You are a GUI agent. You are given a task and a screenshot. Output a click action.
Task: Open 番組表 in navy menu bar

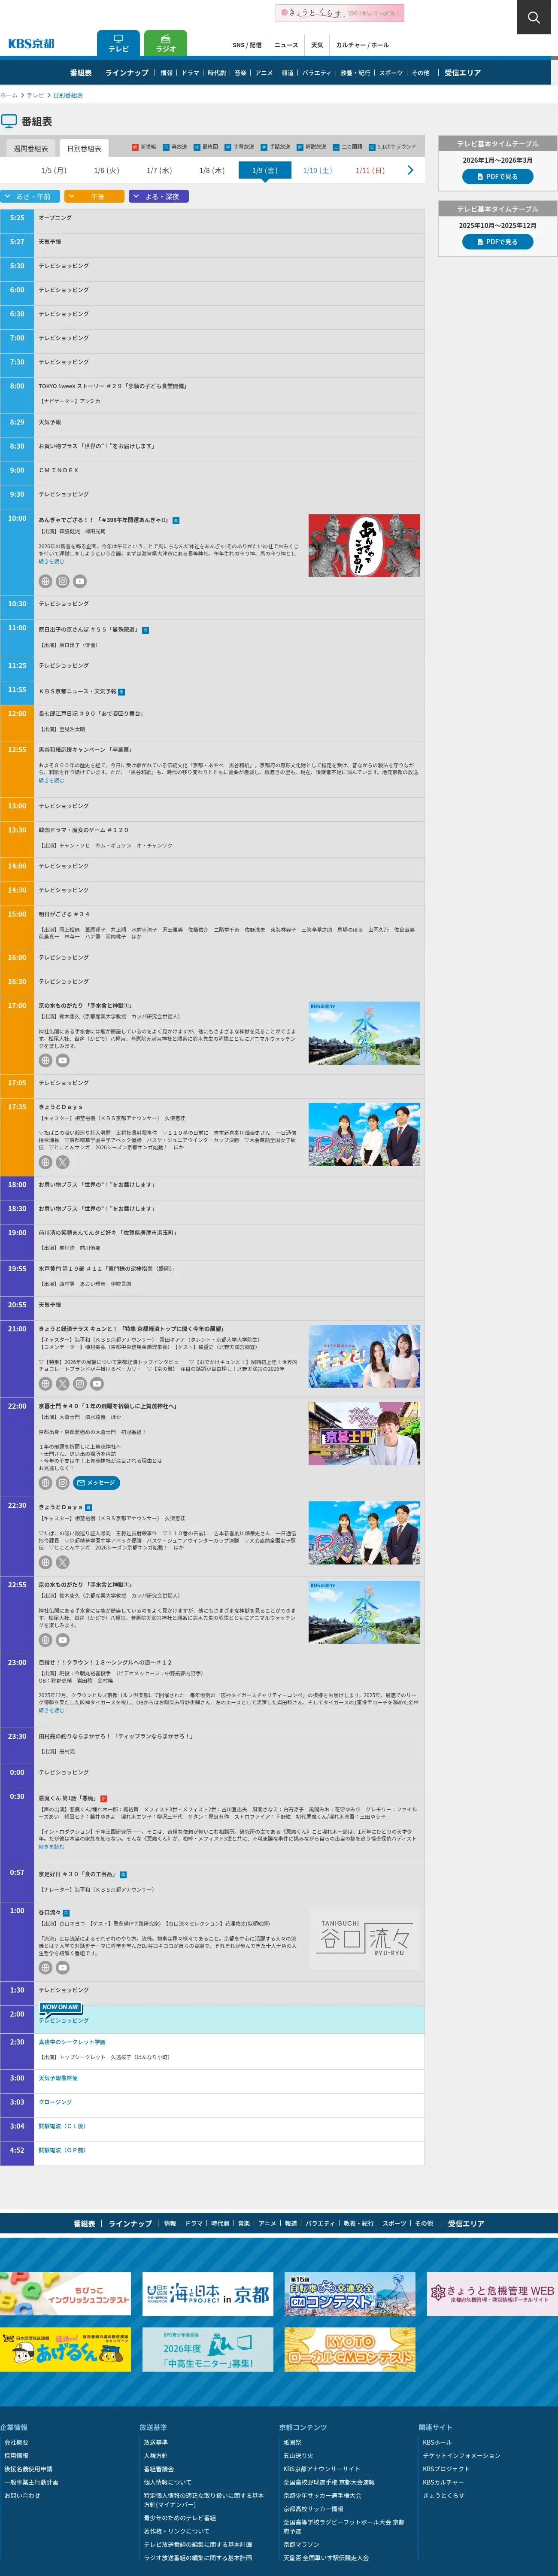coord(81,73)
